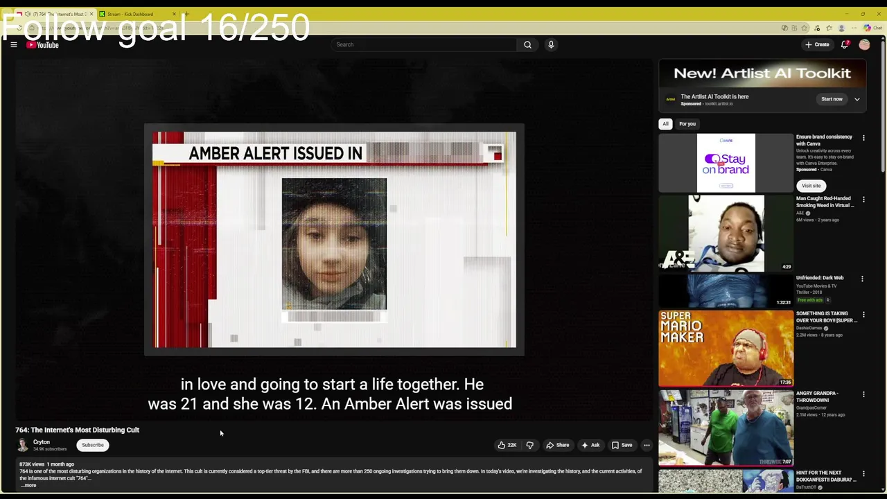Share this video
The height and width of the screenshot is (499, 887).
click(x=558, y=445)
